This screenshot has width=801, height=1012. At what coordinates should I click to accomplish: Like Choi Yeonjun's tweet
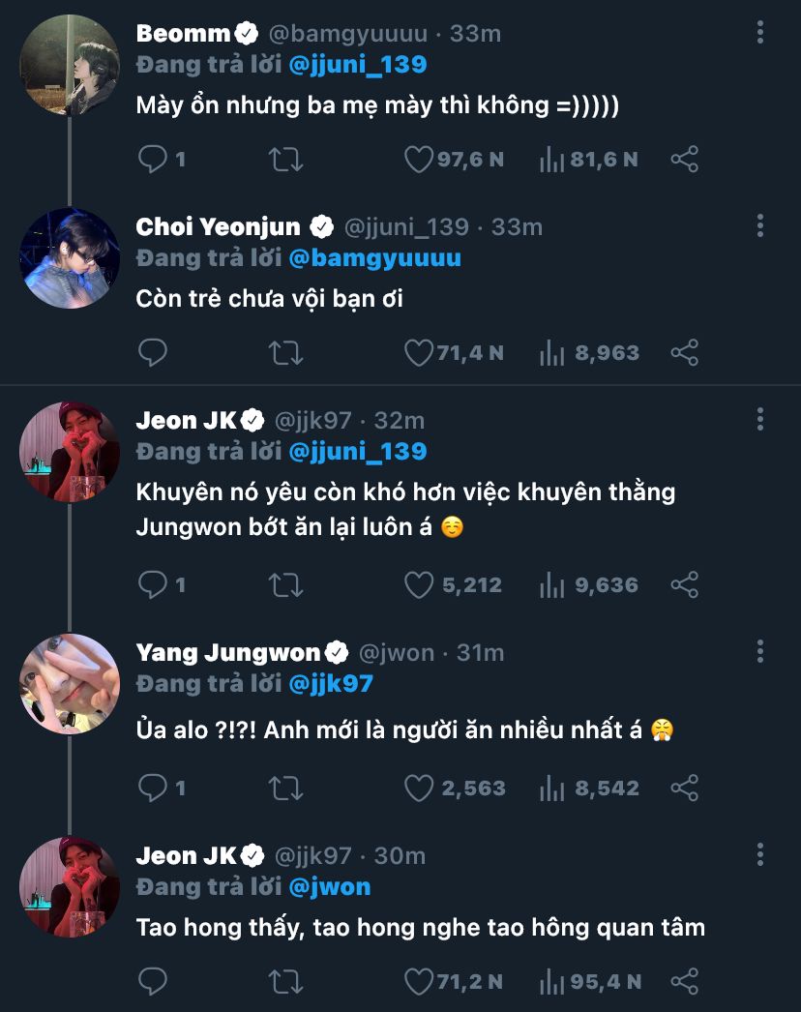click(x=418, y=352)
